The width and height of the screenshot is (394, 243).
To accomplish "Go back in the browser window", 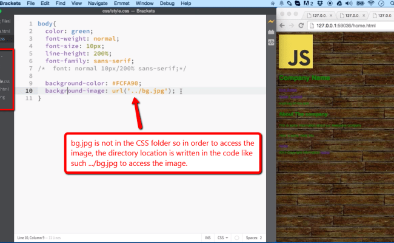I will coord(282,26).
